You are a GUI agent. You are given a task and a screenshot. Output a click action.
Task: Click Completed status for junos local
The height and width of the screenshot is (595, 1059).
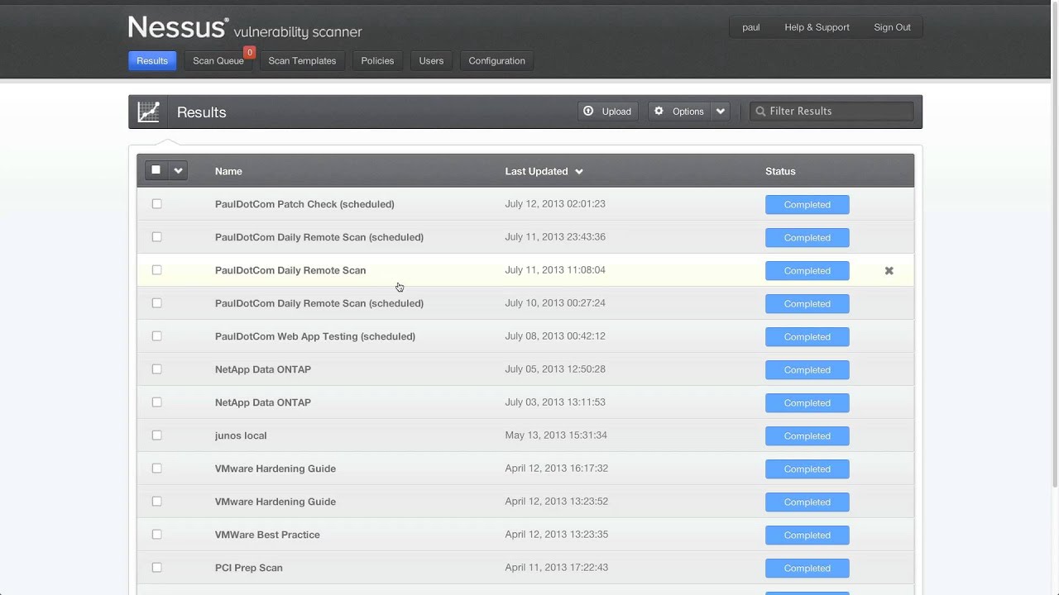click(x=807, y=436)
